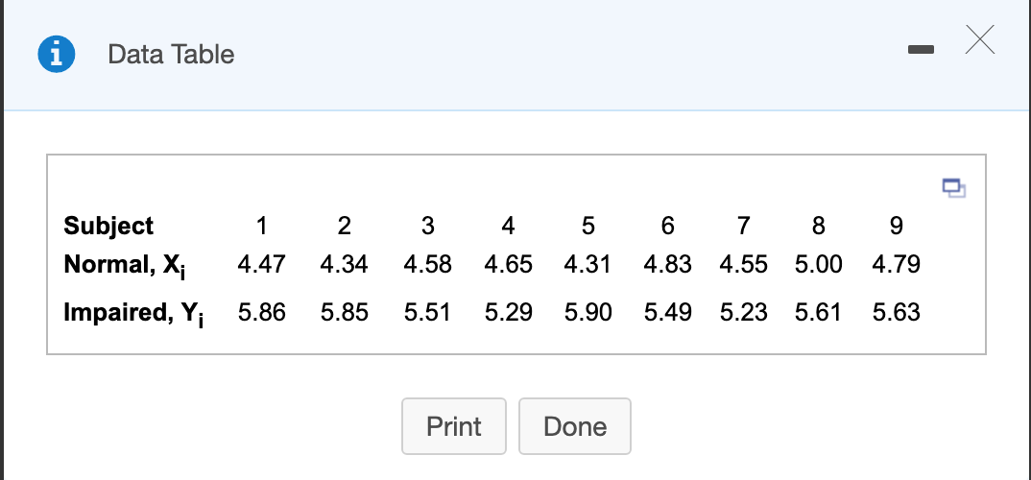Click subject number 9 header
Viewport: 1031px width, 480px height.
coord(897,226)
